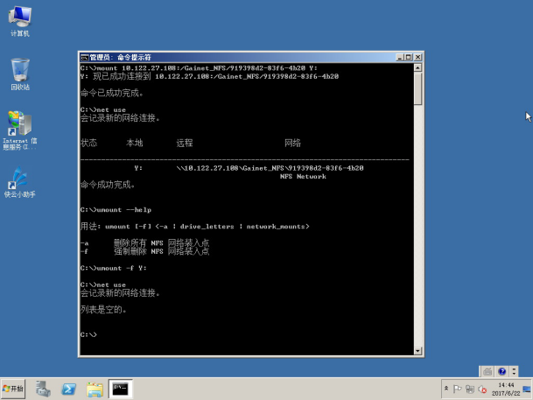Image resolution: width=533 pixels, height=400 pixels.
Task: Click the 开始 Start button
Action: click(x=14, y=388)
